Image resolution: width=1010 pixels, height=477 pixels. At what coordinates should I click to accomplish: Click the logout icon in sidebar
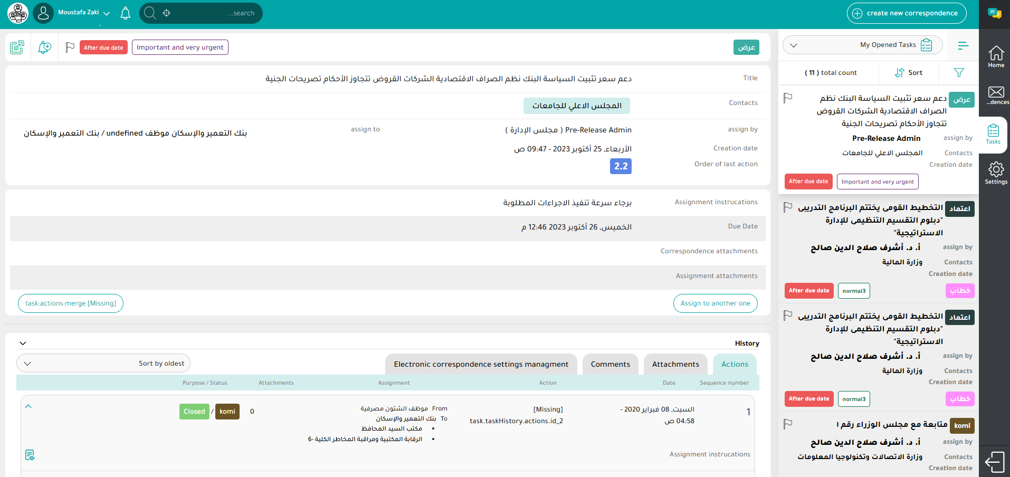[x=995, y=462]
